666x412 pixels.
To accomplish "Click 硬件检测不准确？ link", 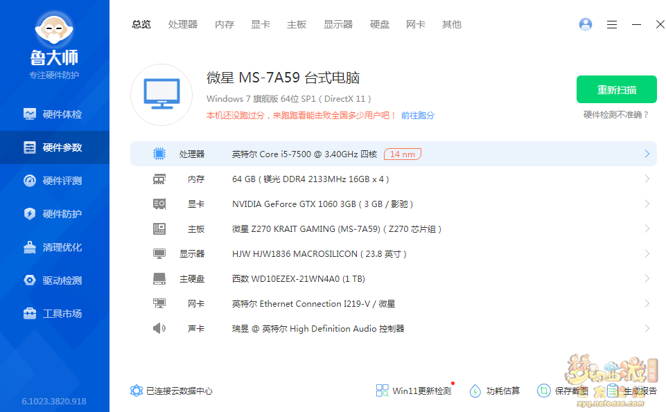I will click(616, 114).
